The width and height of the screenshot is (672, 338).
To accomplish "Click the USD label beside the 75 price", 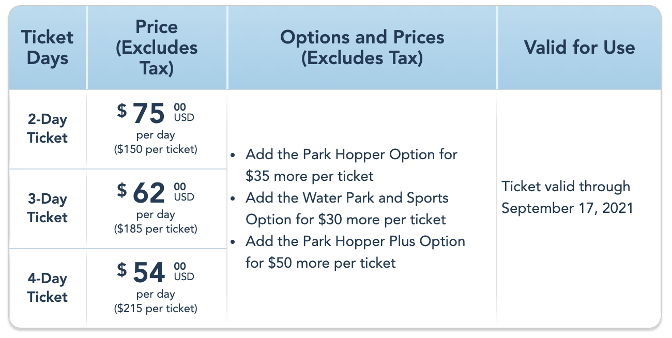I will pyautogui.click(x=184, y=118).
